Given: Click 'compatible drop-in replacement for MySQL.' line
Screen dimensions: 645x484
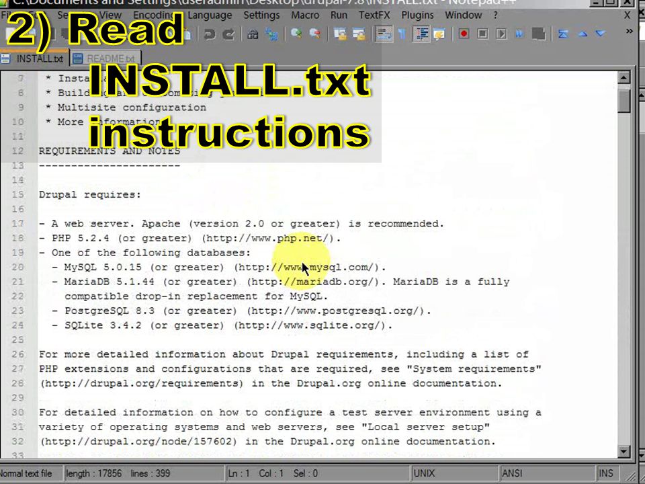Looking at the screenshot, I should pyautogui.click(x=196, y=296).
